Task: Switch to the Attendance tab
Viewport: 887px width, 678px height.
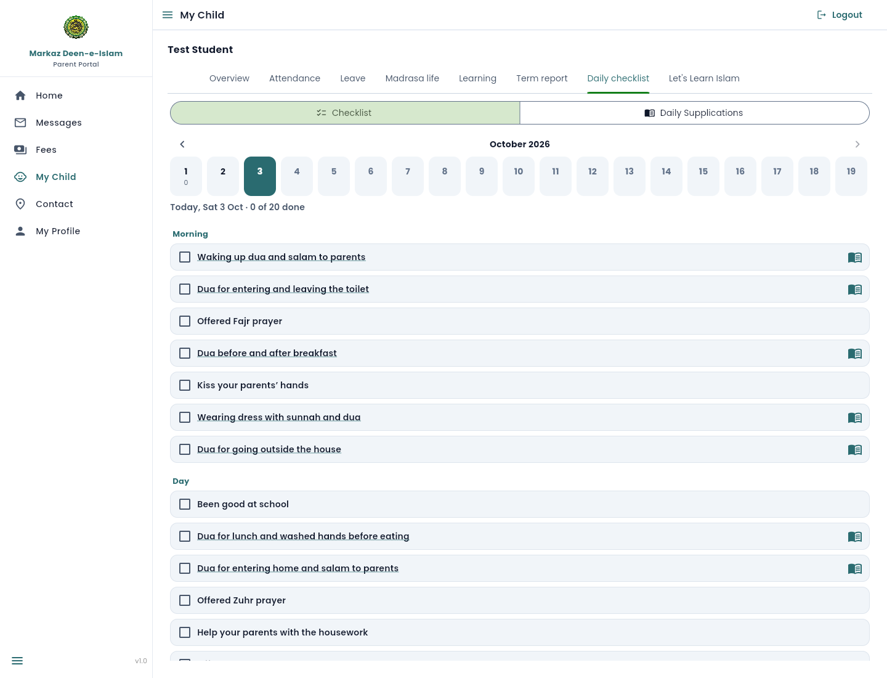Action: [x=294, y=78]
